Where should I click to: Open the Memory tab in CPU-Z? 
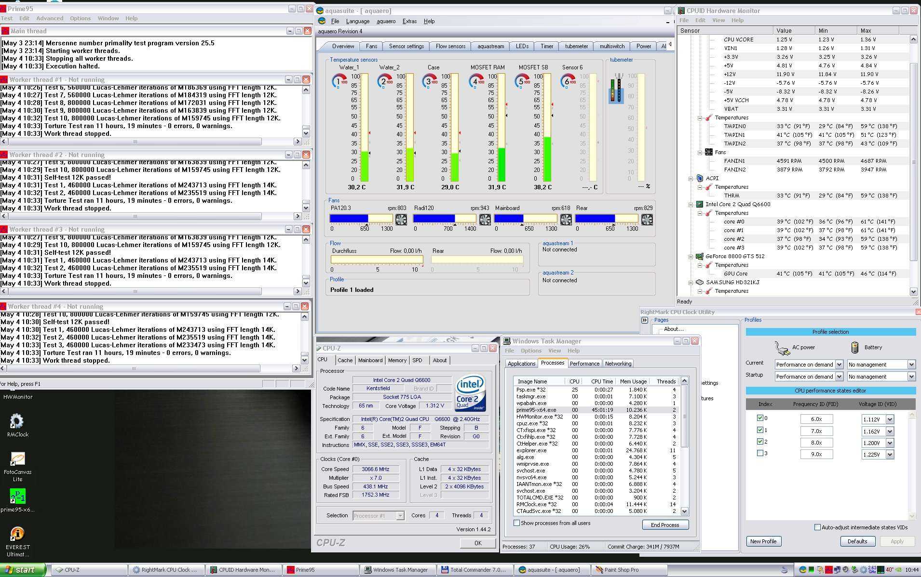(x=397, y=360)
